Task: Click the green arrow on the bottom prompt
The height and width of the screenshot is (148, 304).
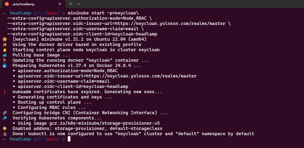Action: point(3,139)
